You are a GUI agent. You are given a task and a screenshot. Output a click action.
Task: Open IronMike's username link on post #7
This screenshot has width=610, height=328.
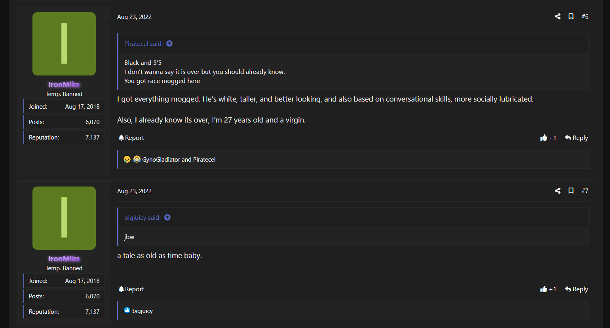pos(64,259)
